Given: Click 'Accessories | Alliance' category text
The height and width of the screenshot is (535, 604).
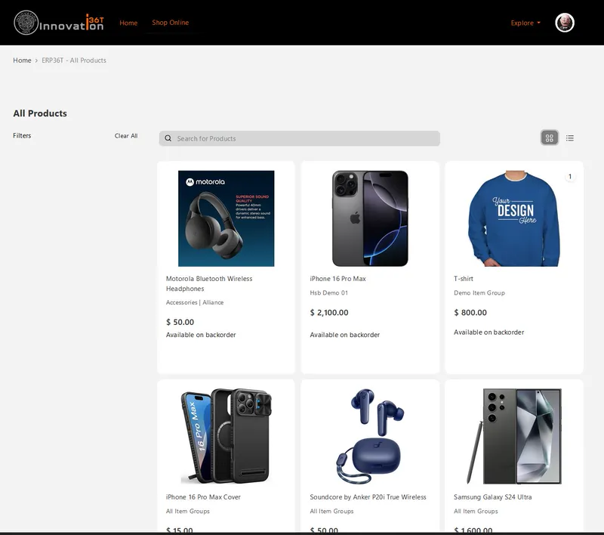Looking at the screenshot, I should pos(195,302).
